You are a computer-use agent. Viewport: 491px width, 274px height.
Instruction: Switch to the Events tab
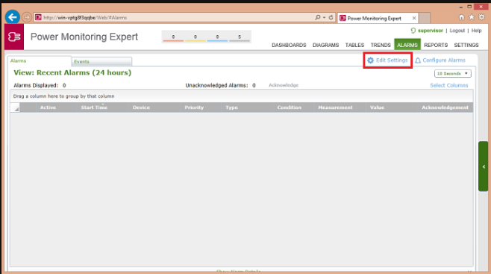(101, 61)
